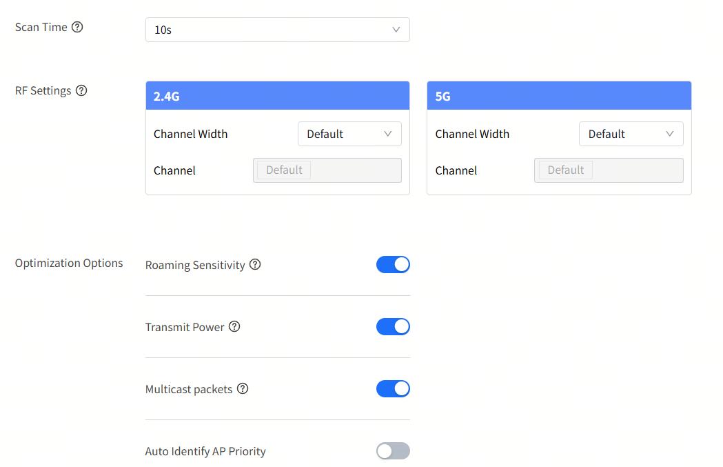Click the 5G Channel field
This screenshot has width=723, height=467.
pyautogui.click(x=609, y=170)
